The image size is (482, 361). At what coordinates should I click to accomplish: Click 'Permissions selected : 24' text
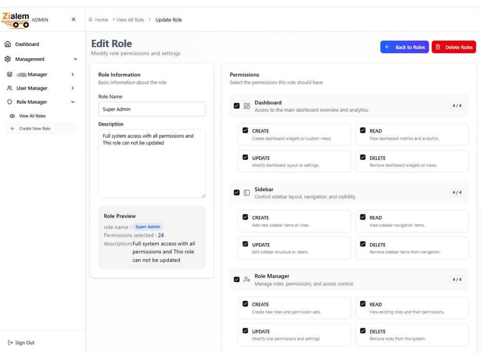134,235
